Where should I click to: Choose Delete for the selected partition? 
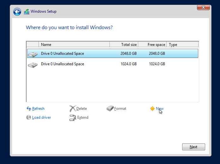coord(81,109)
